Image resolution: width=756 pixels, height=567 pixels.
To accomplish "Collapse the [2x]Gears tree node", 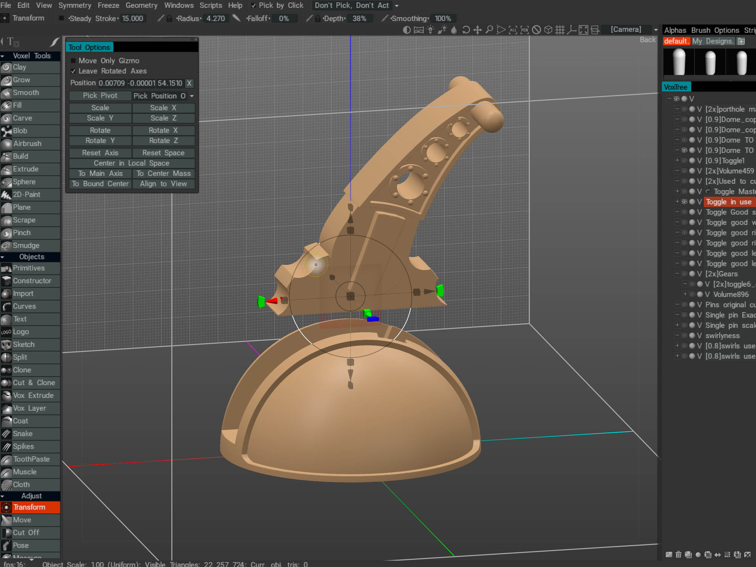I will (677, 274).
